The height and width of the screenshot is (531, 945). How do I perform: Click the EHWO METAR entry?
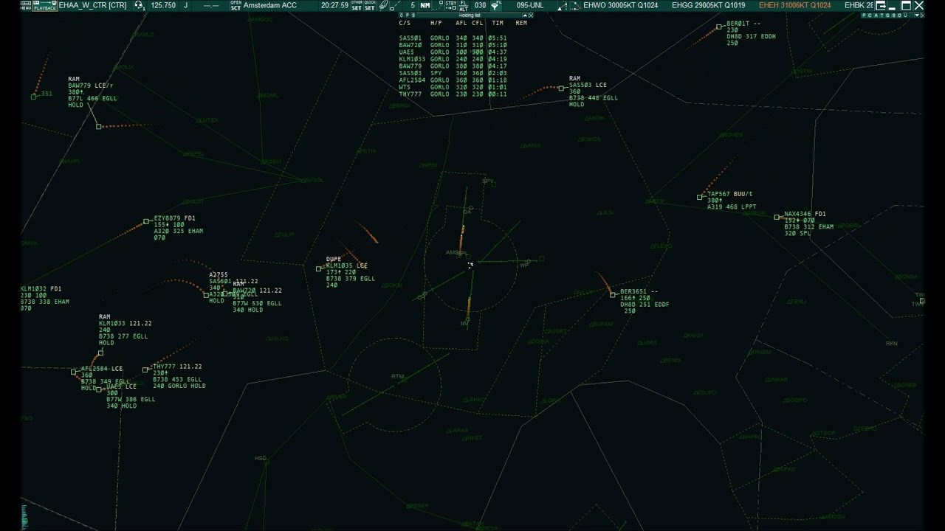(x=620, y=5)
